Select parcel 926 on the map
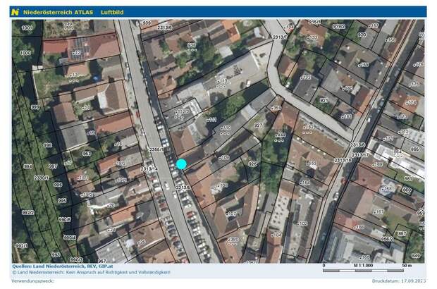 [x=252, y=164]
